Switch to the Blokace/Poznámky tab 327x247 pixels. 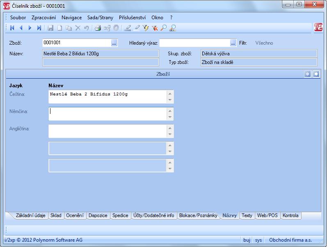coord(198,215)
